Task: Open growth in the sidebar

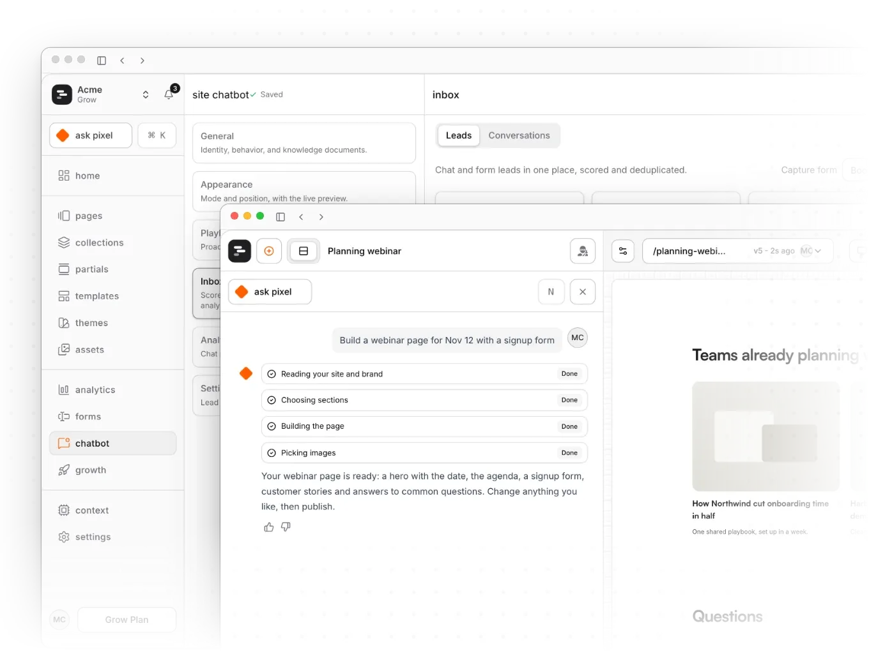Action: tap(112, 470)
